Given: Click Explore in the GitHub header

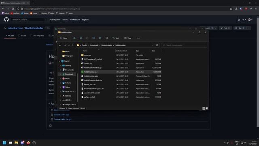Looking at the screenshot, I should coord(85,20).
